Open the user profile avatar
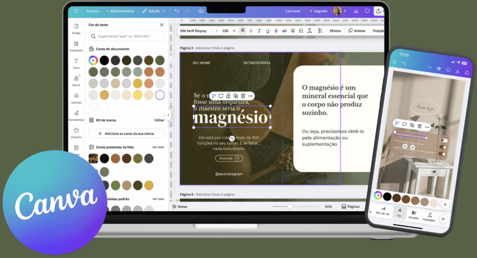Viewport: 477px width, 258px height. coord(337,11)
